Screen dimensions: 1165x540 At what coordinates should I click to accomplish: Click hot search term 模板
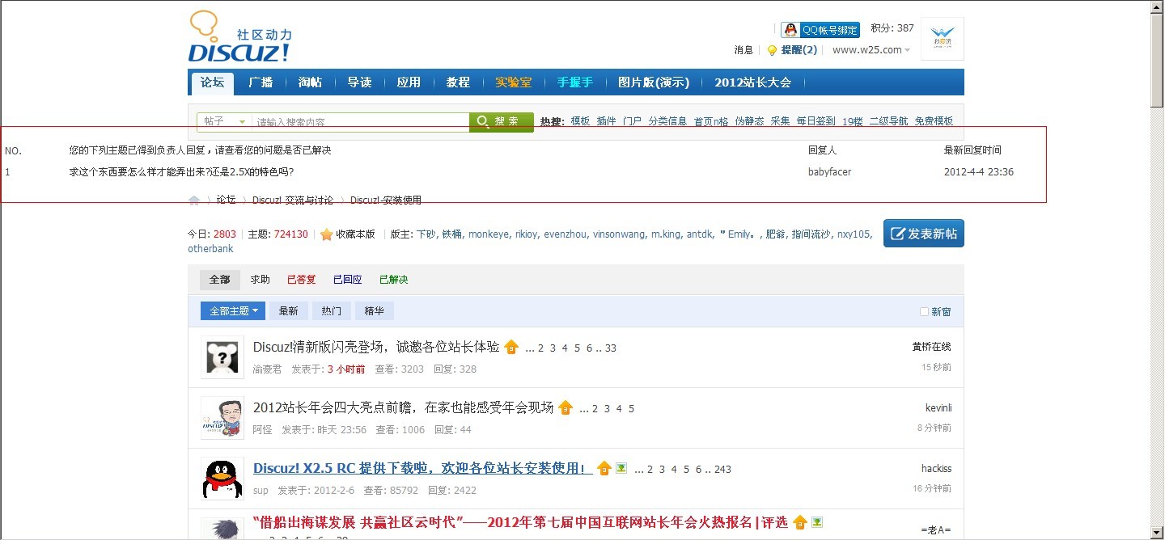[580, 121]
